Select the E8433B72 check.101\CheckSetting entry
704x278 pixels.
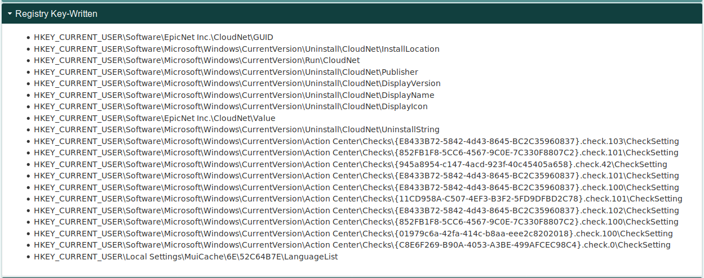coord(356,176)
